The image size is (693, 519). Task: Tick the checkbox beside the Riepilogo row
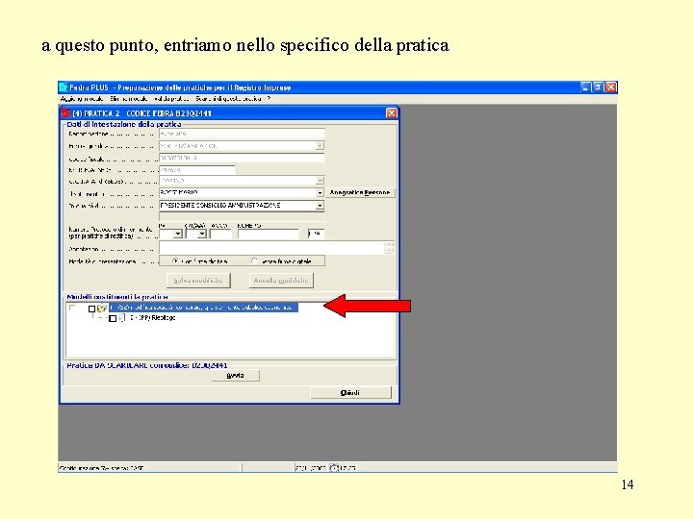[113, 318]
